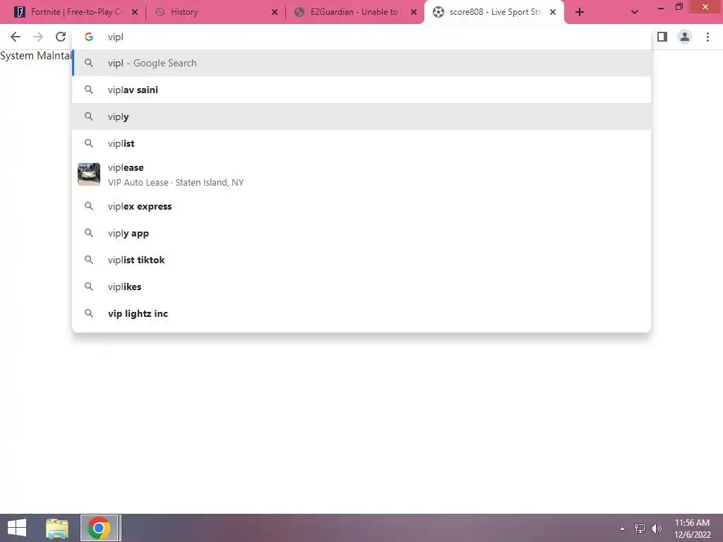Screen dimensions: 723x542
Task: Select the 'vip lightz inc' suggestion
Action: [361, 313]
